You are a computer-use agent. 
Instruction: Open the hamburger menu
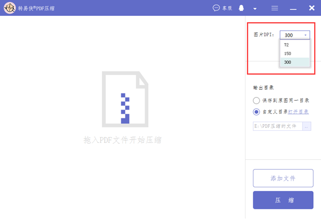tap(275, 8)
